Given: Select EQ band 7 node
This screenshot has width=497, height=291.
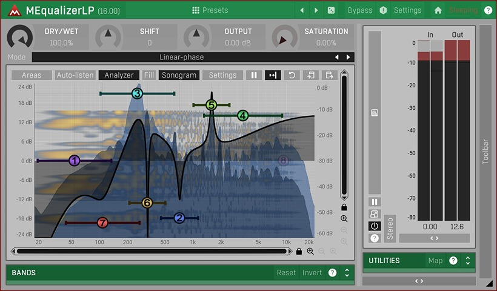Looking at the screenshot, I should 102,222.
